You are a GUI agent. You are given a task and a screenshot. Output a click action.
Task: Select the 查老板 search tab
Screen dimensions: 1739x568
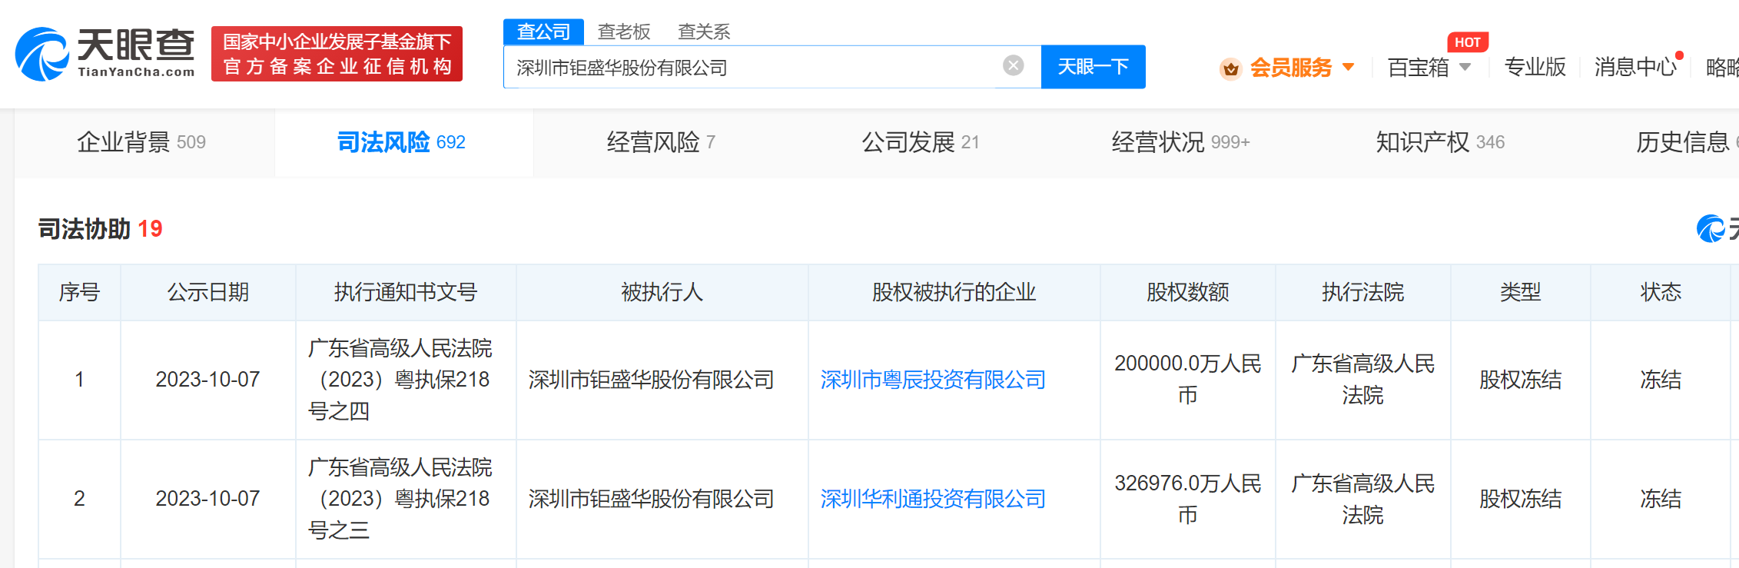click(624, 32)
